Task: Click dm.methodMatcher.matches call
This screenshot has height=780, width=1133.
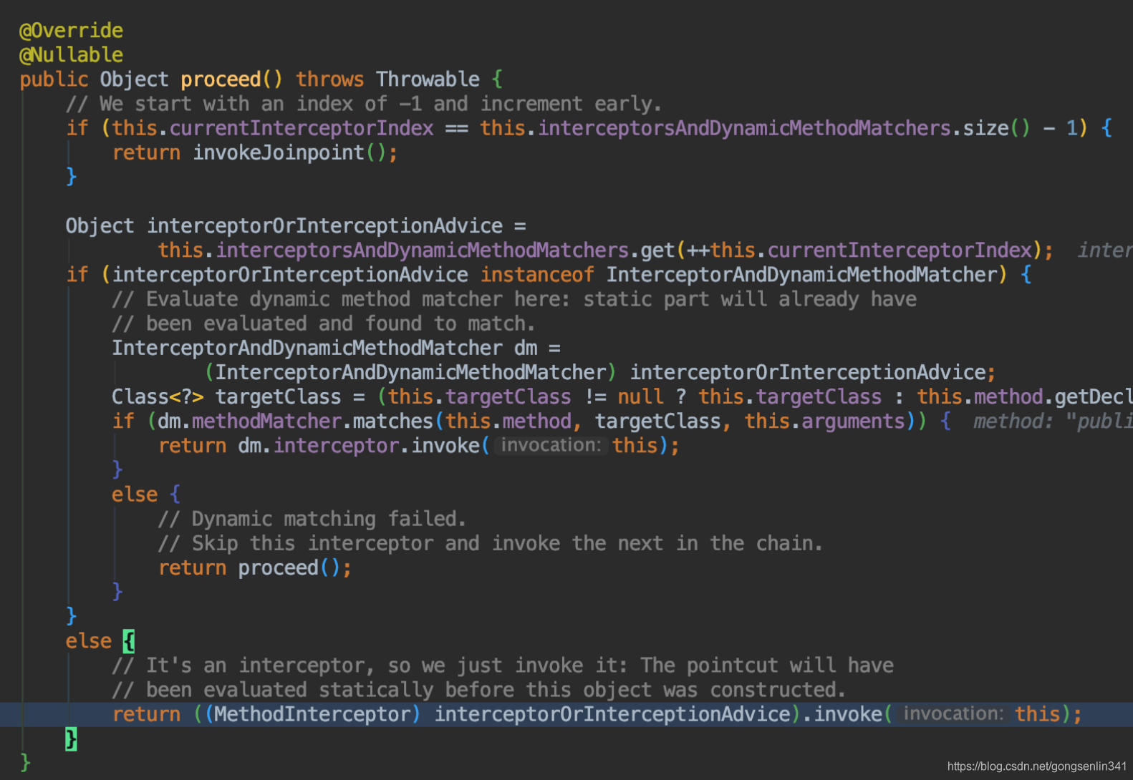Action: point(296,421)
